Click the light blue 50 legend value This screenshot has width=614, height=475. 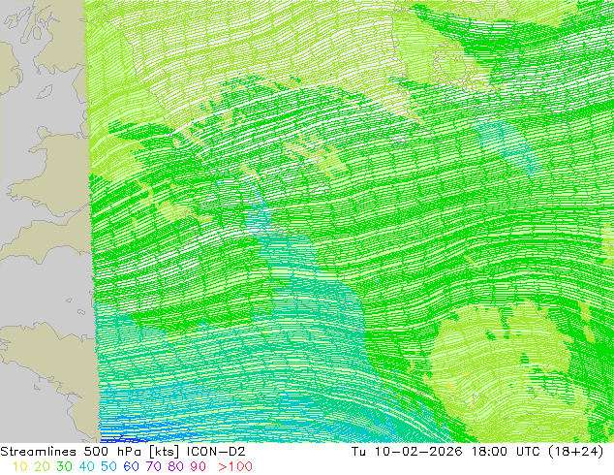pyautogui.click(x=108, y=466)
